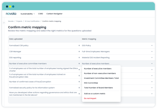Expand the Material ESG Incident Reporting dropdown
157x109 pixels.
click(152, 58)
